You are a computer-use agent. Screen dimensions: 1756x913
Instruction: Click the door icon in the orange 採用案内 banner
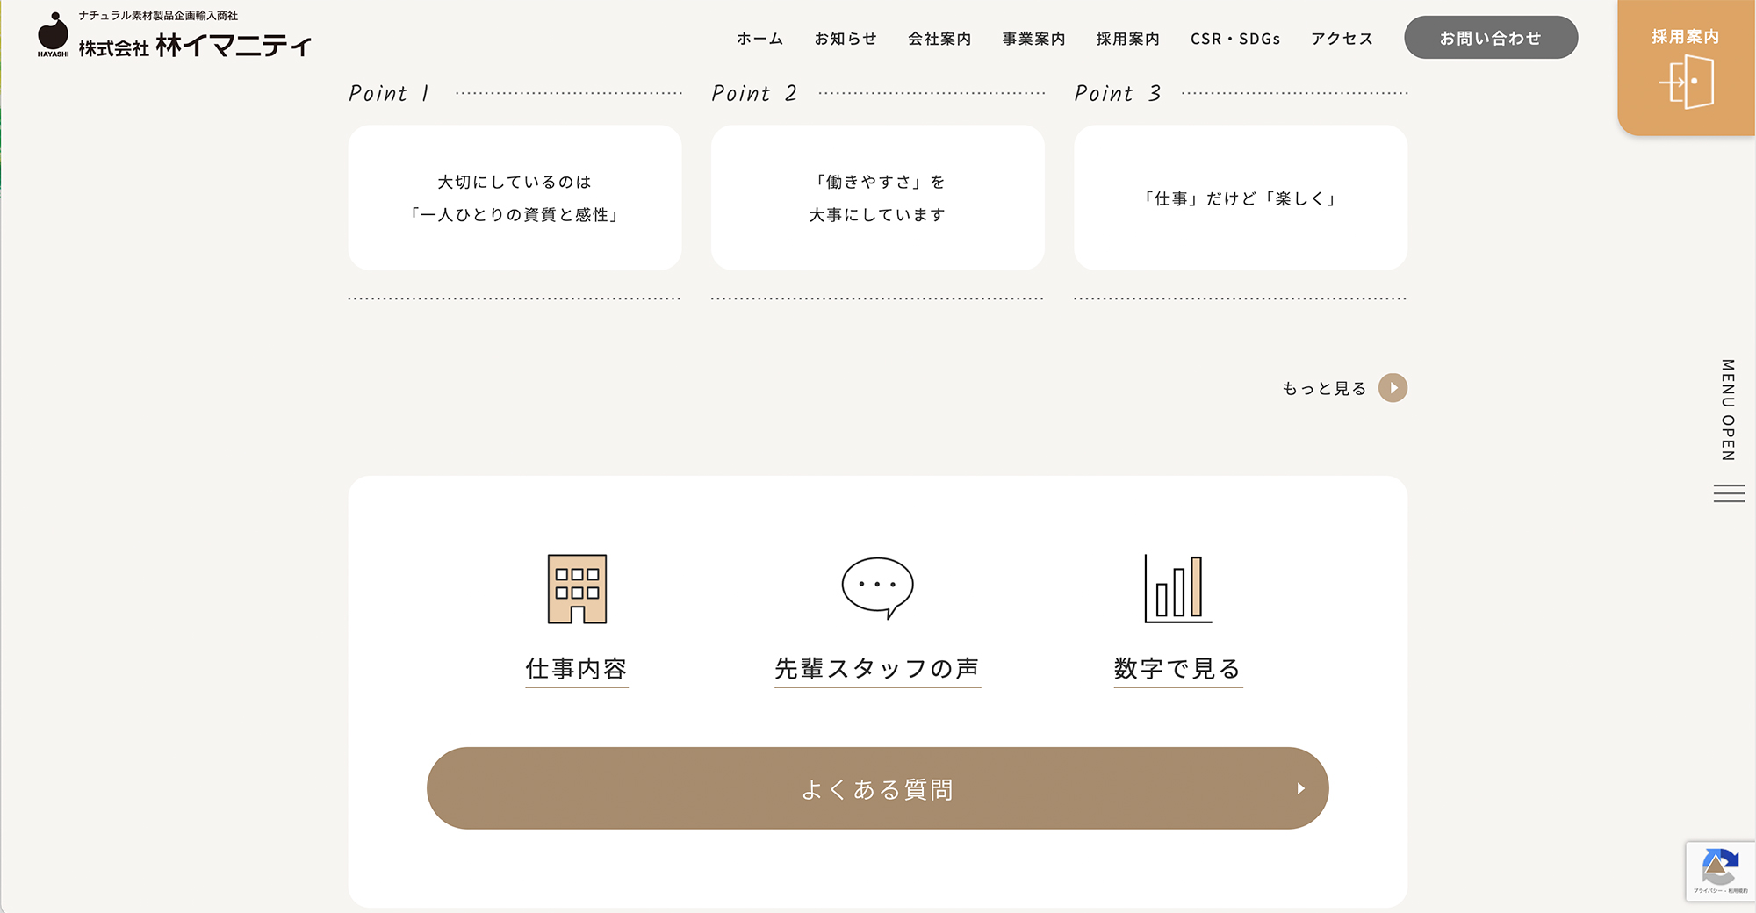(1687, 82)
